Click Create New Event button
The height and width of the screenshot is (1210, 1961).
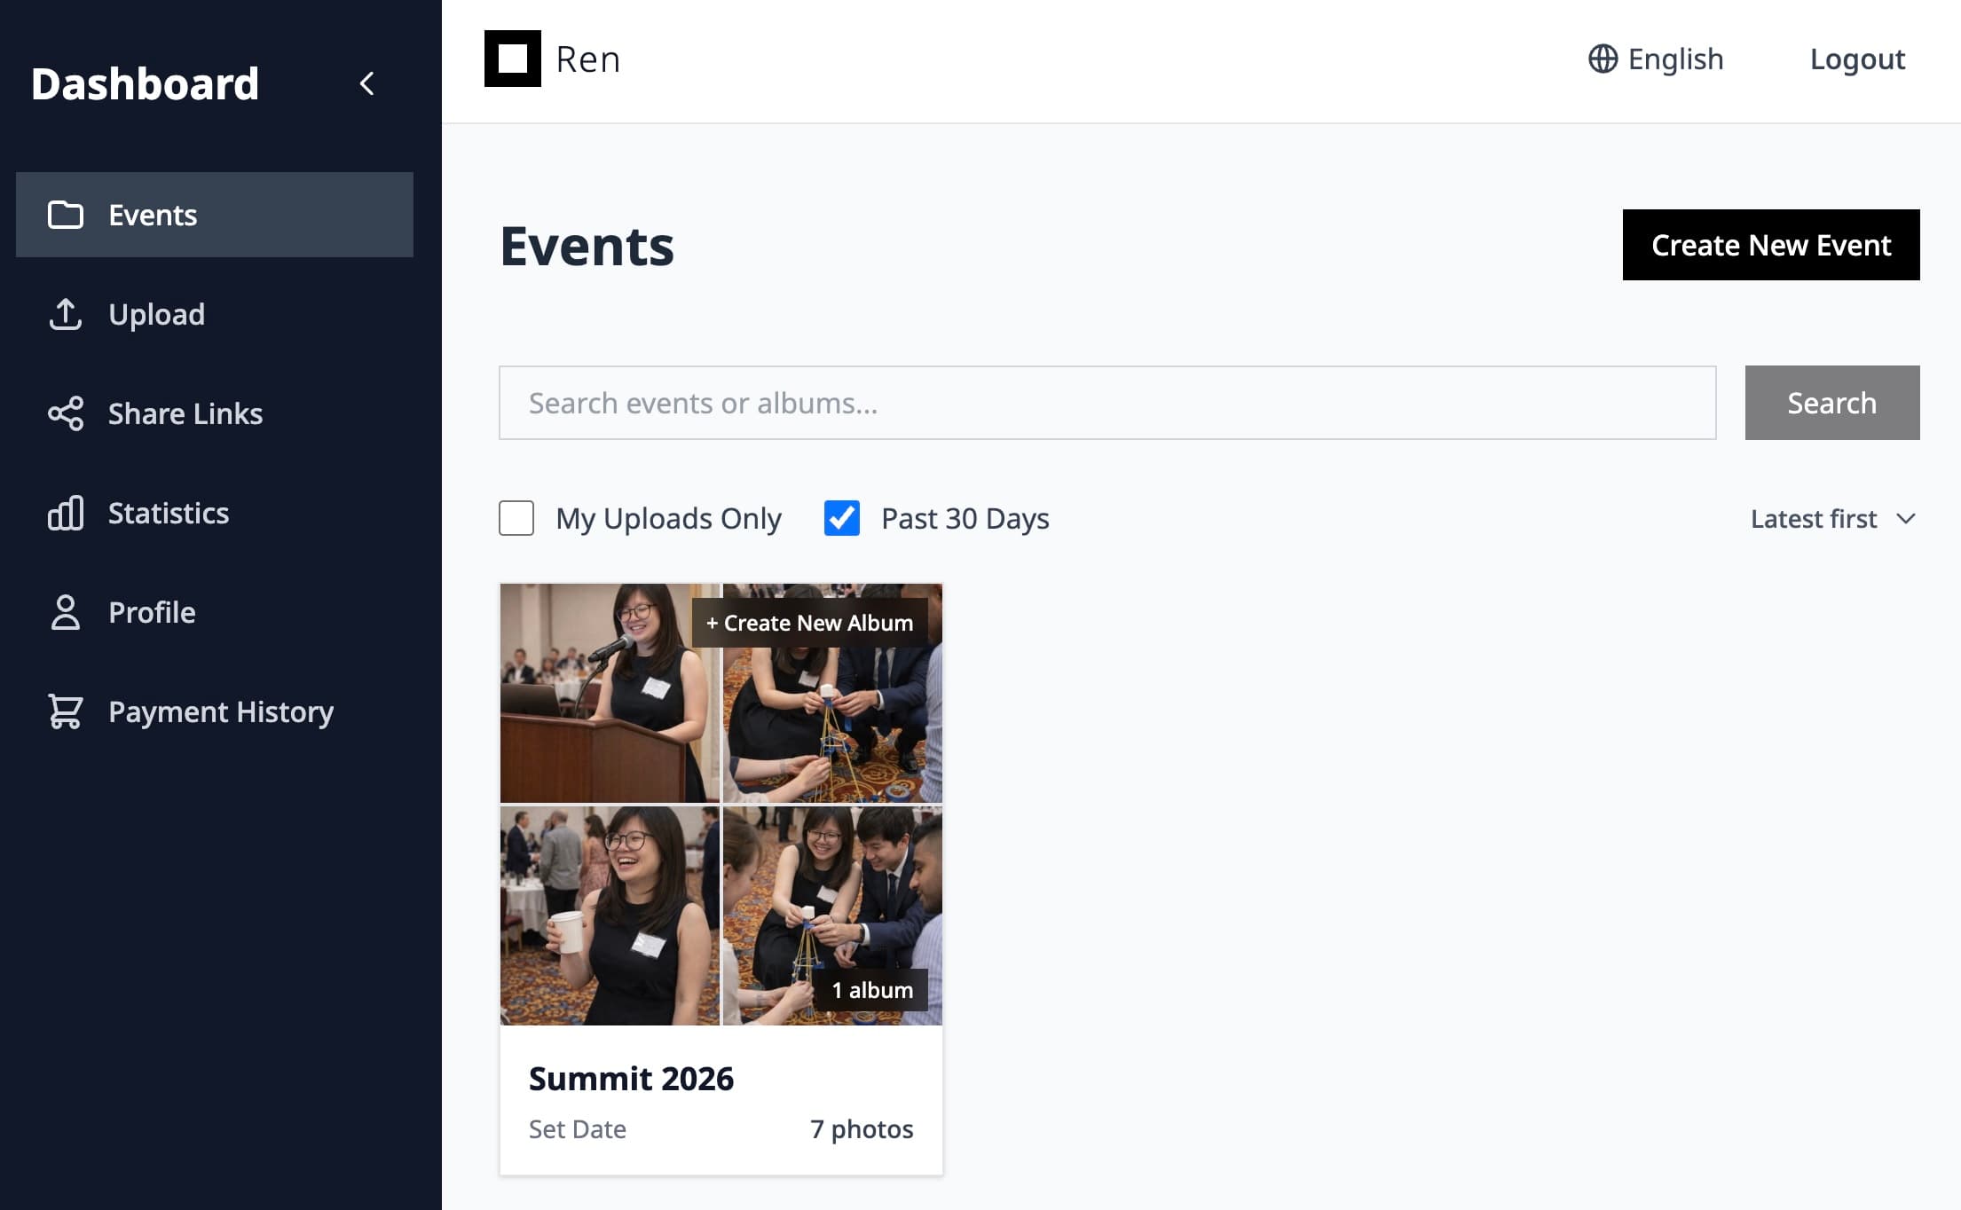coord(1771,245)
